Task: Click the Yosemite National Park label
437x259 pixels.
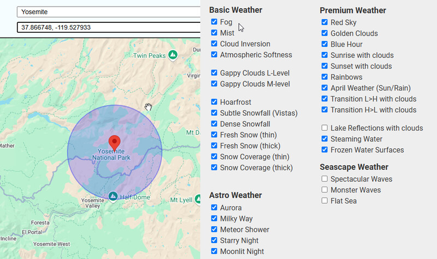Action: coord(111,154)
